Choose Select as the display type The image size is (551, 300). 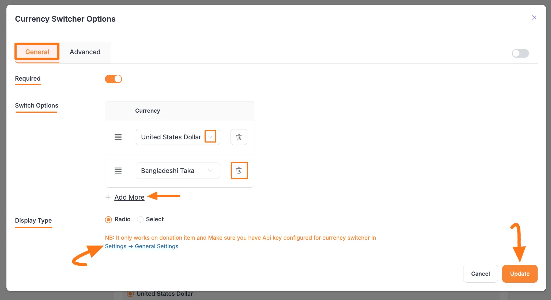(x=140, y=219)
